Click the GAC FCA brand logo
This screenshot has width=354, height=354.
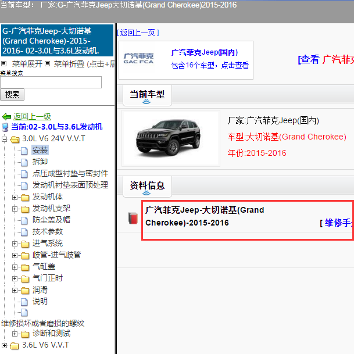click(x=138, y=59)
